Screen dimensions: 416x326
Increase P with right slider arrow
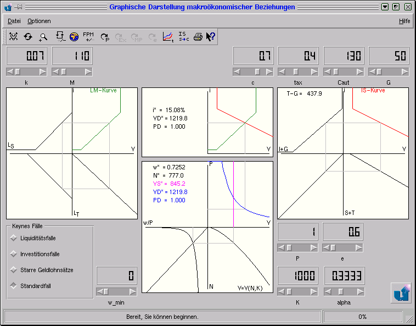(314, 248)
